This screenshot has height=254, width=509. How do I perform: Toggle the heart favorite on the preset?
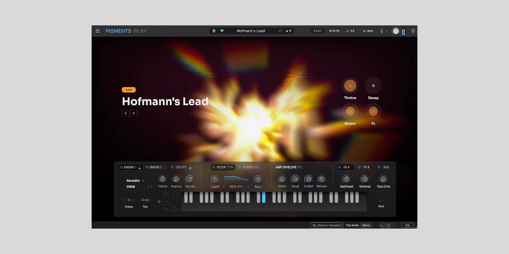(x=222, y=31)
